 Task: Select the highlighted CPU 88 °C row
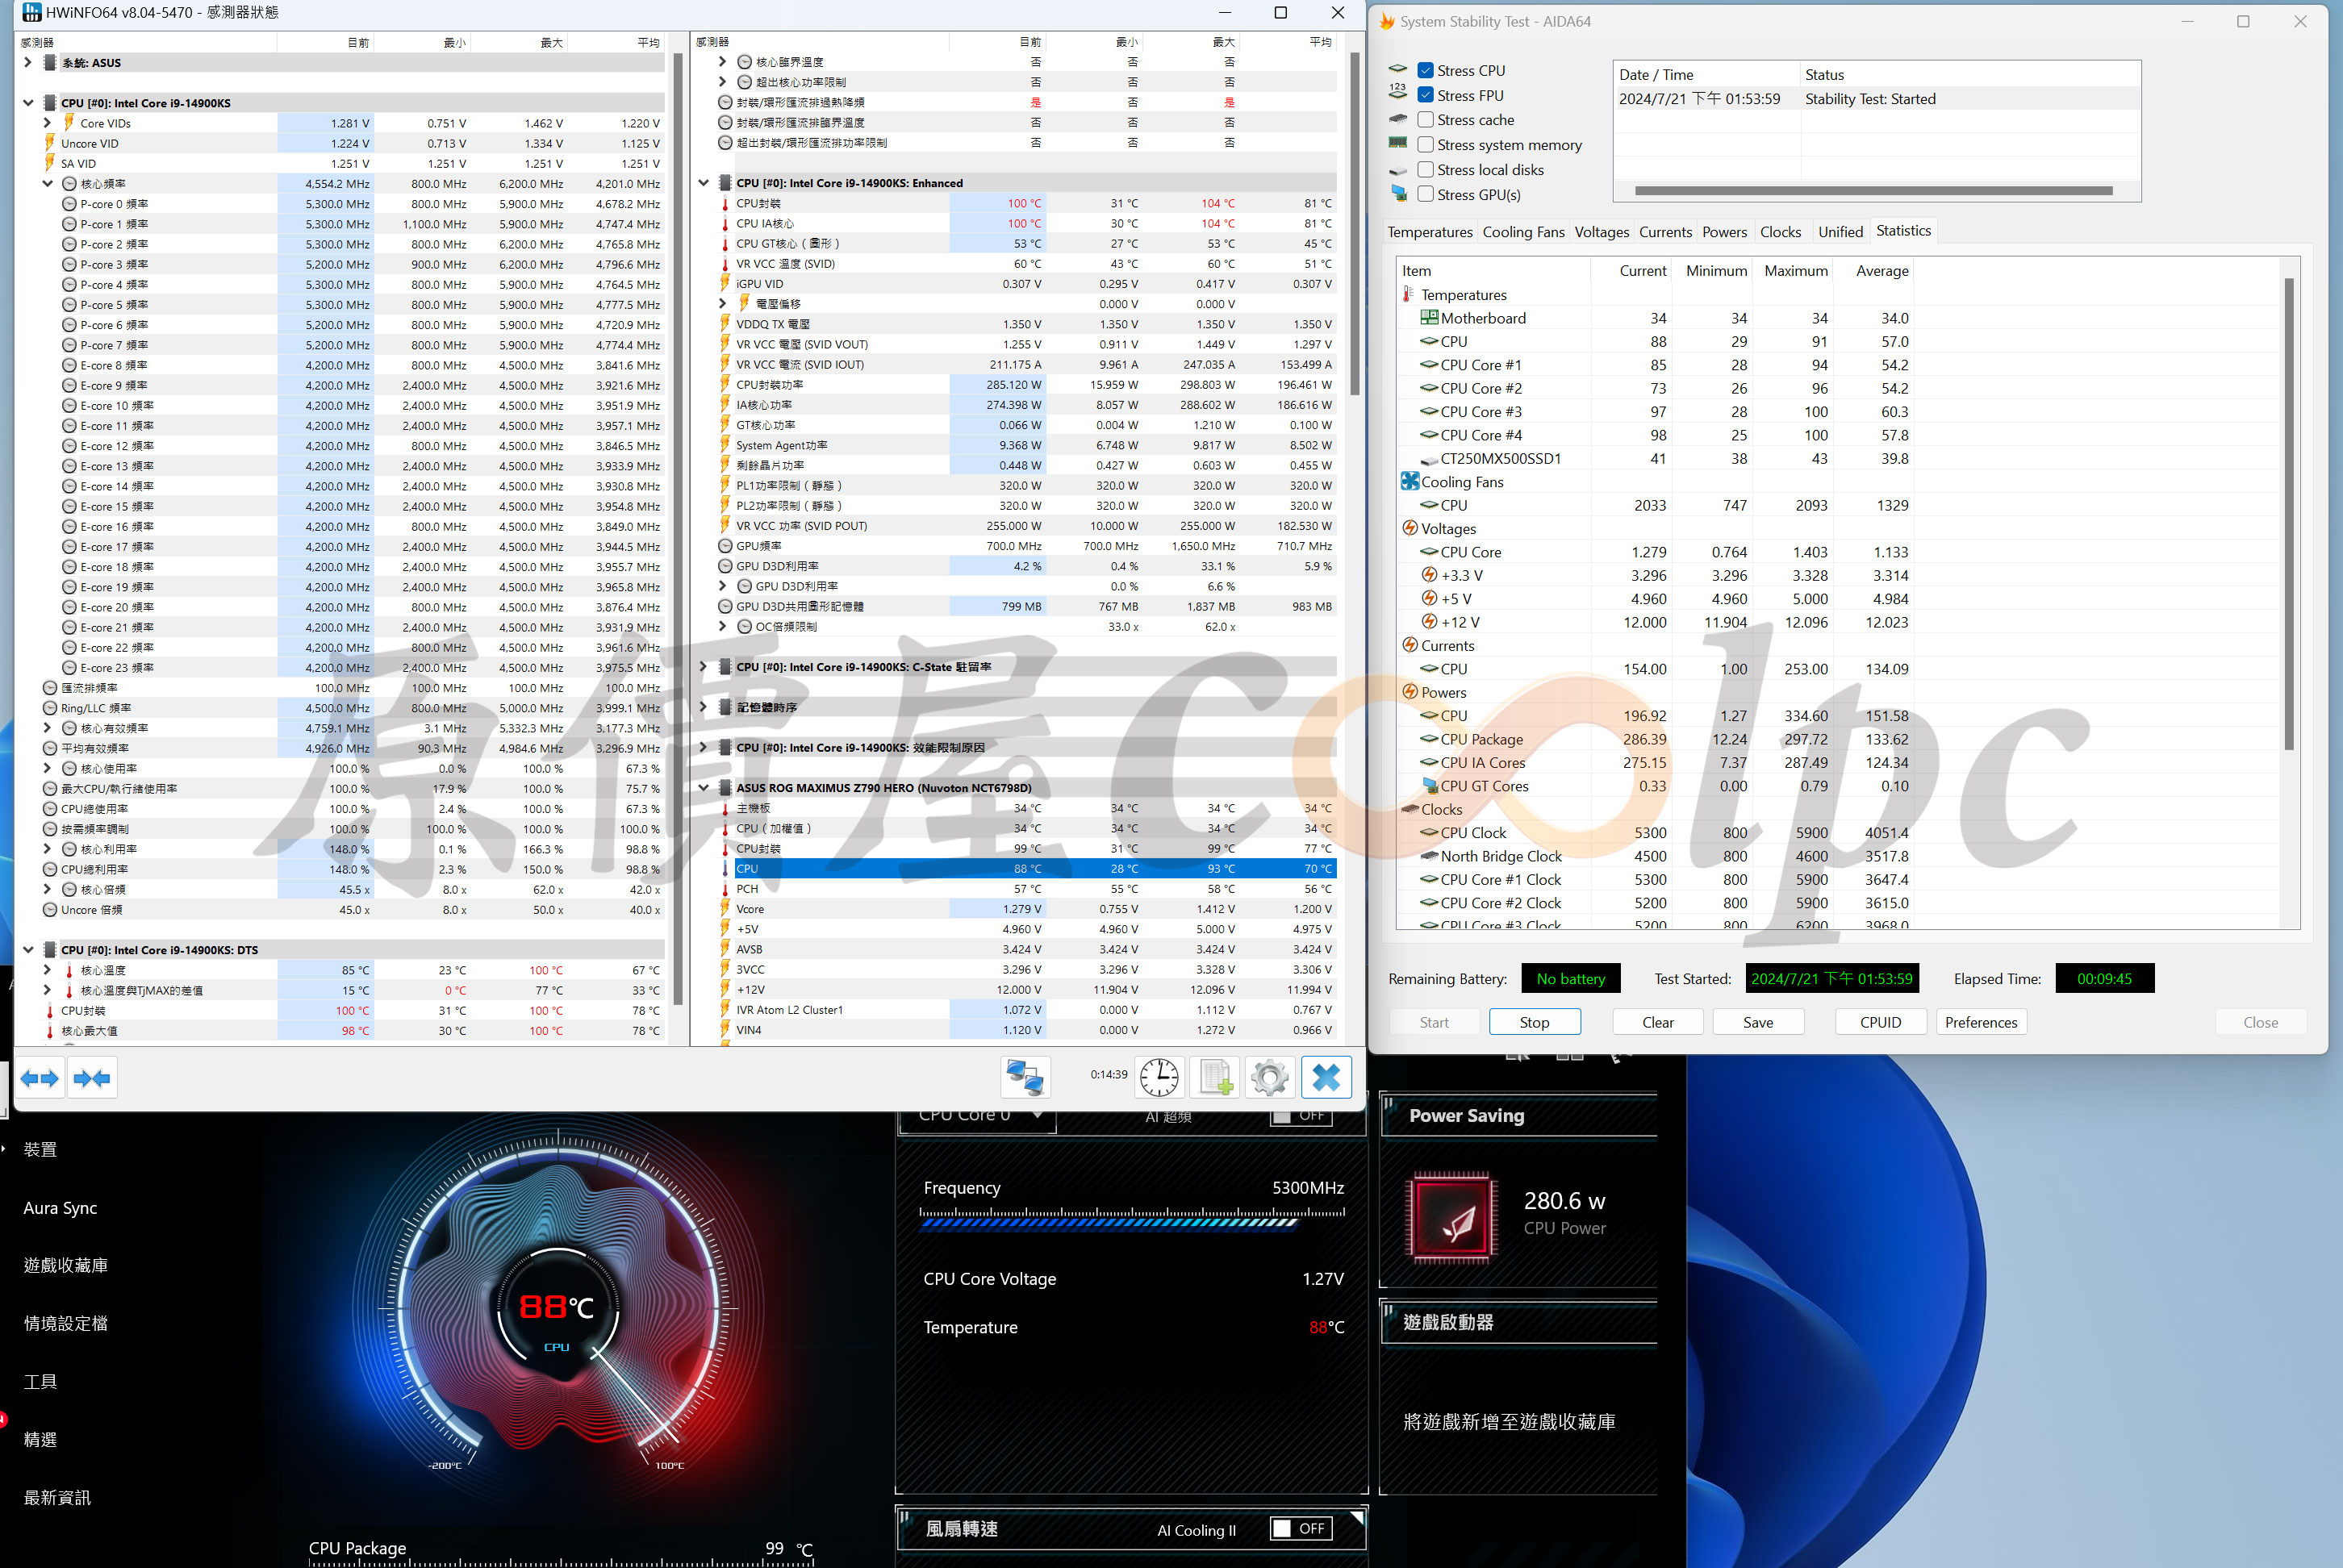[1035, 868]
